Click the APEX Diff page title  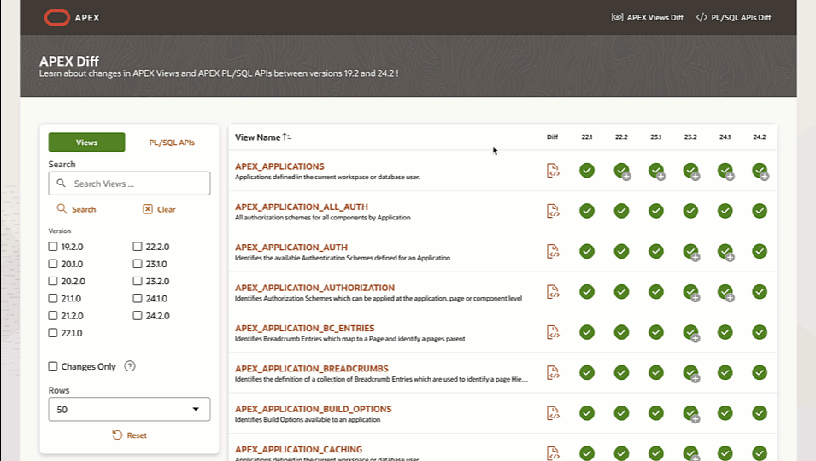coord(69,61)
